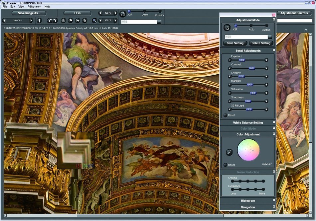Click the print icon in the toolbar

pyautogui.click(x=63, y=21)
